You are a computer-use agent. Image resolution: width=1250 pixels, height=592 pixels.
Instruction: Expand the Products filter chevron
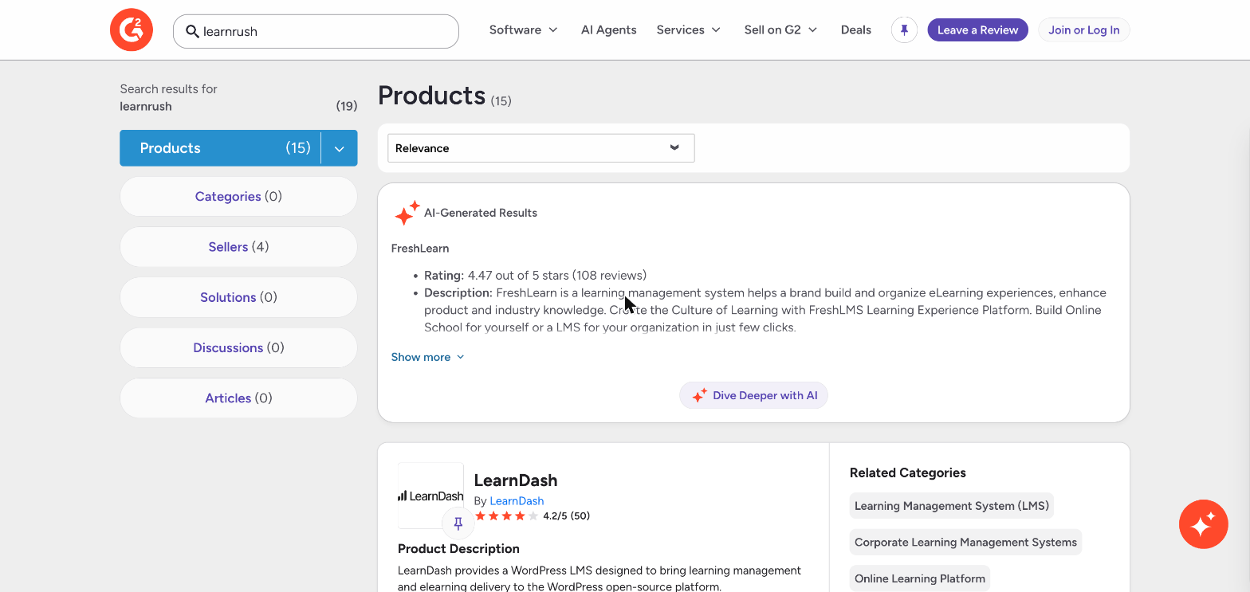pyautogui.click(x=340, y=148)
